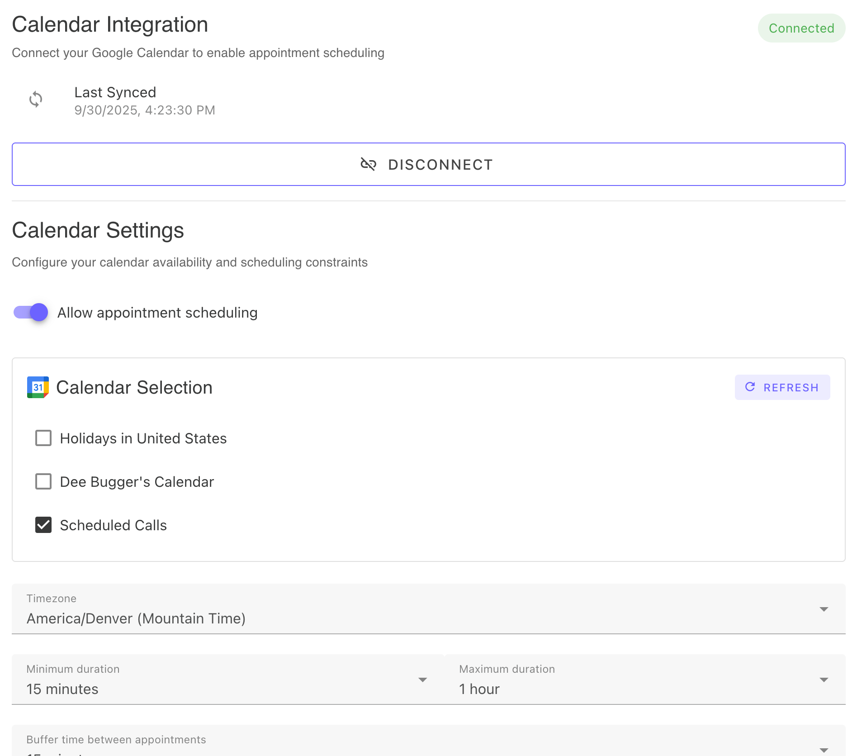Uncheck the Scheduled Calls calendar

pyautogui.click(x=43, y=525)
